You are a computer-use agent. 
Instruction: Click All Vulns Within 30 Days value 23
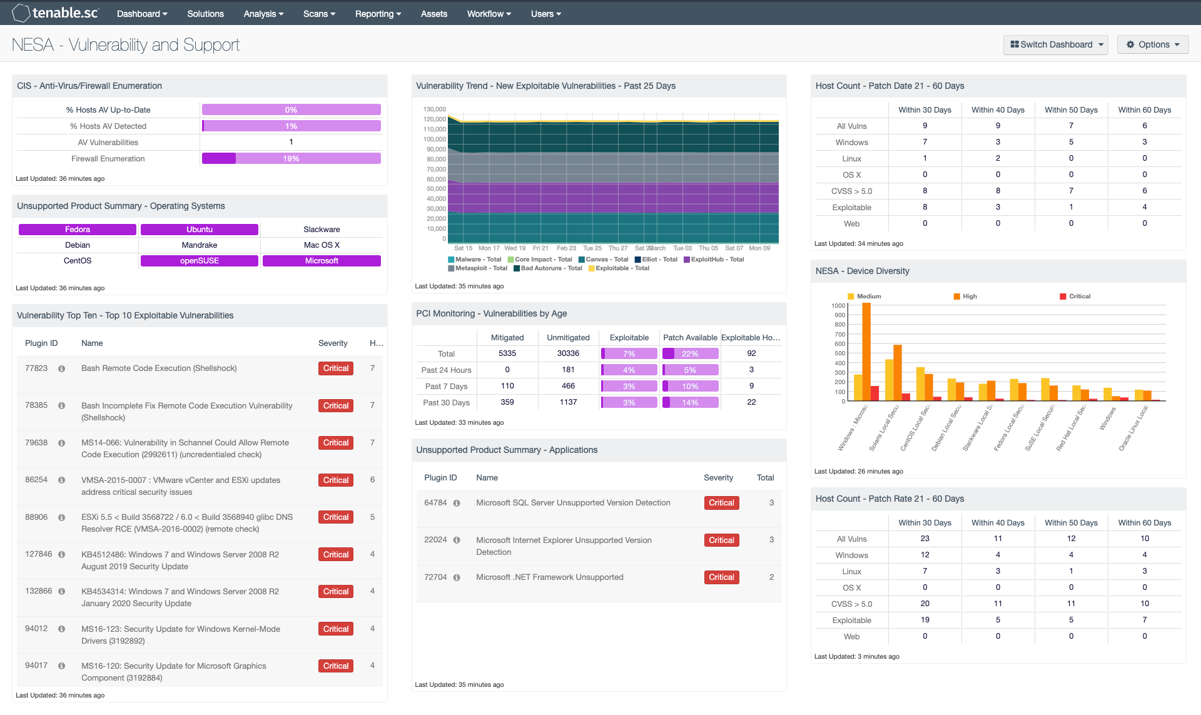click(925, 539)
